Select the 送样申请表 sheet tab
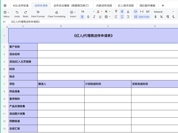The height and width of the screenshot is (133, 178). click(41, 6)
